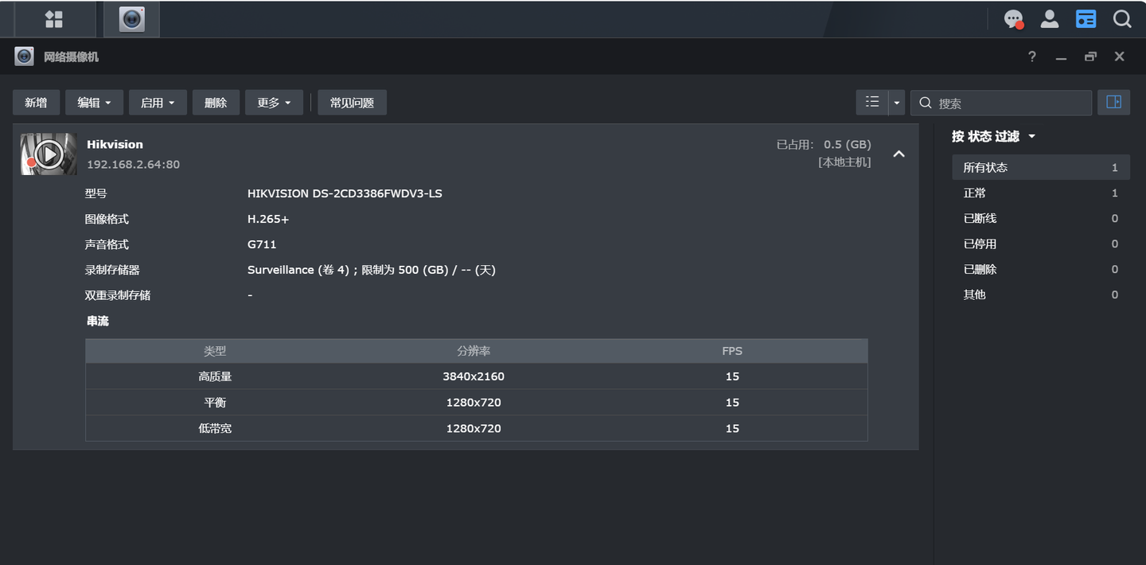
Task: Open the 常见问题 FAQ link
Action: click(352, 103)
